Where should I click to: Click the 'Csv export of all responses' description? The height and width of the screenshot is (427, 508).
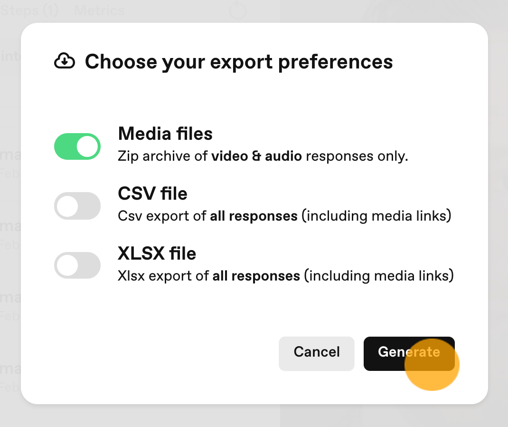[284, 216]
